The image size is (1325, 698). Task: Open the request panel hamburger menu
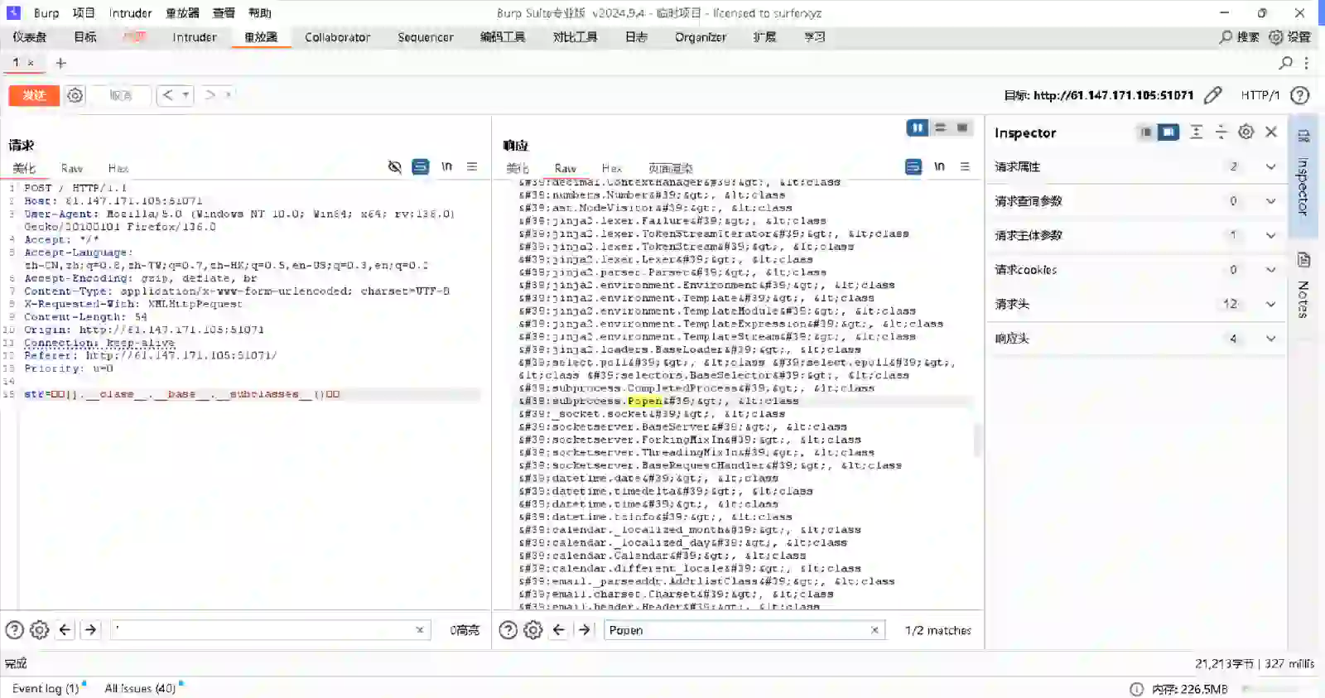[x=472, y=167]
